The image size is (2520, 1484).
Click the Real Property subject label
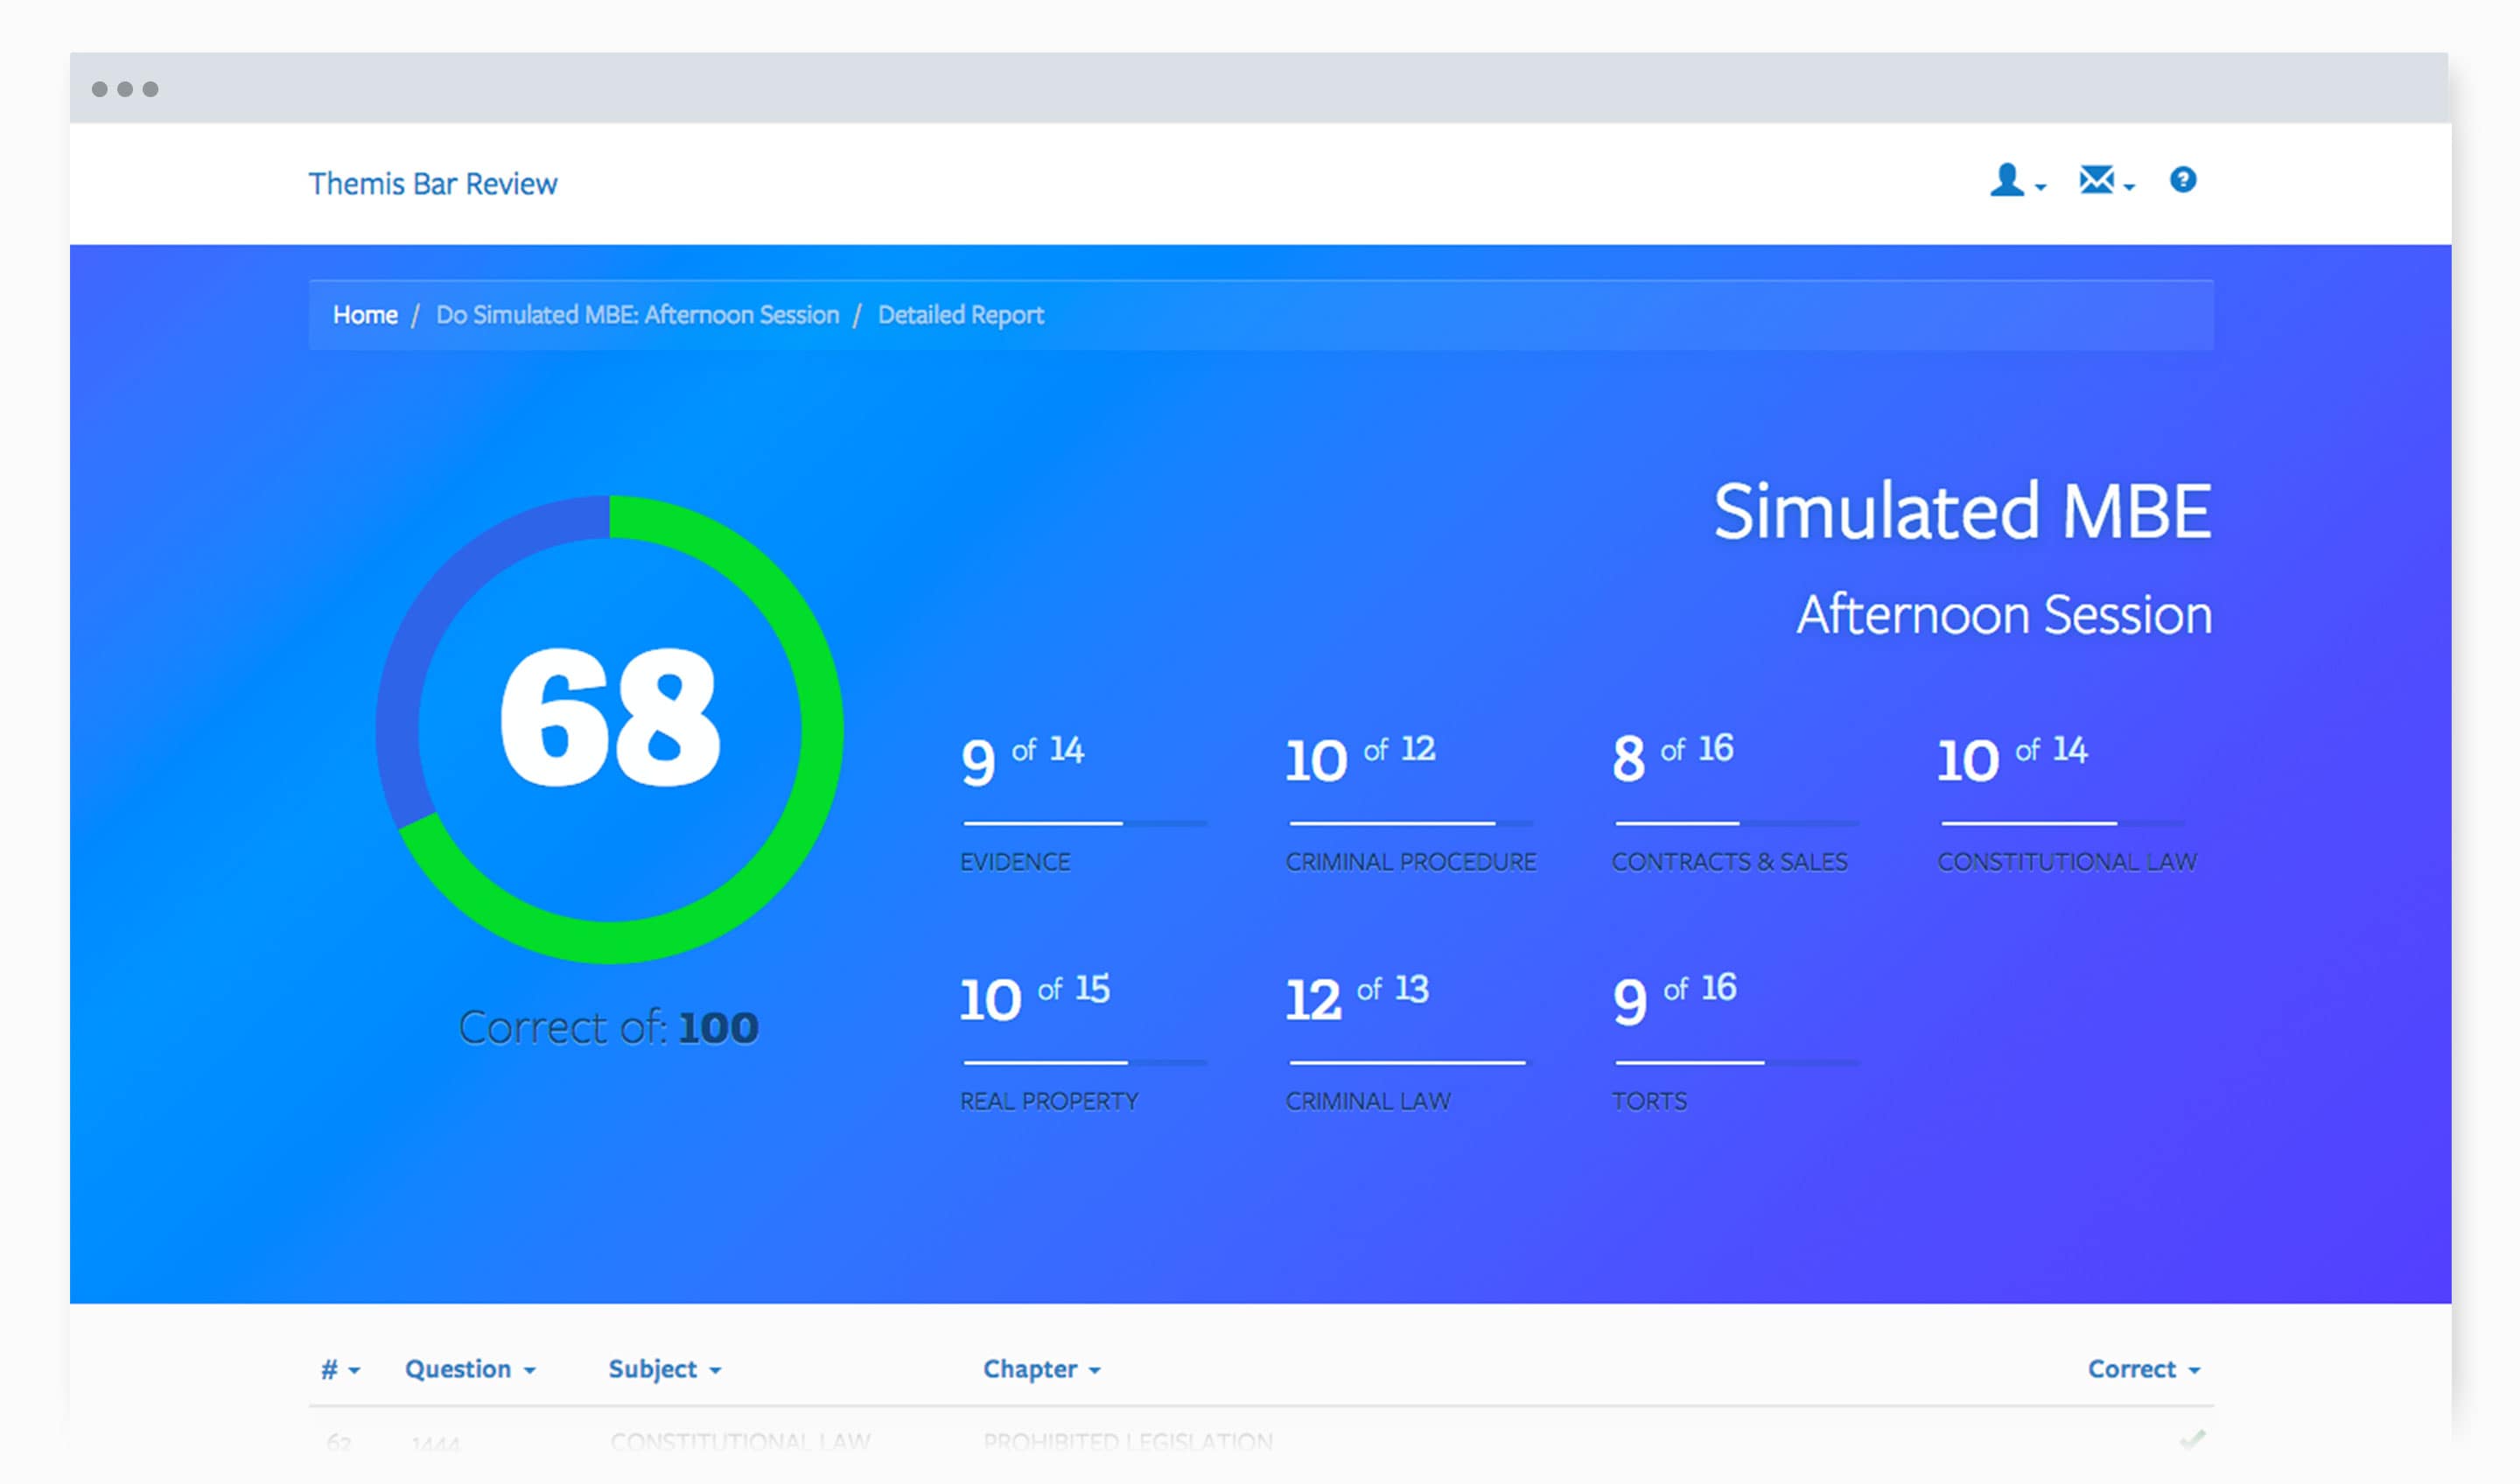click(x=1048, y=1101)
